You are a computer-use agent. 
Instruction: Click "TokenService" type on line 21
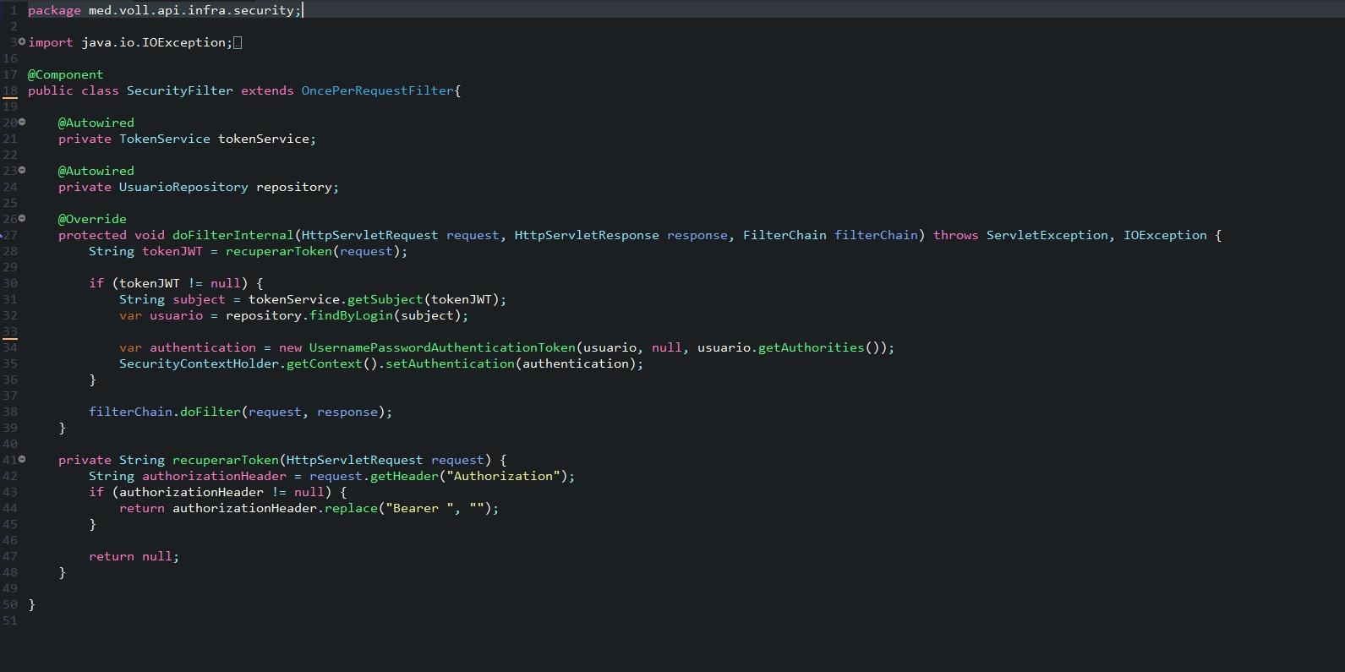[165, 139]
